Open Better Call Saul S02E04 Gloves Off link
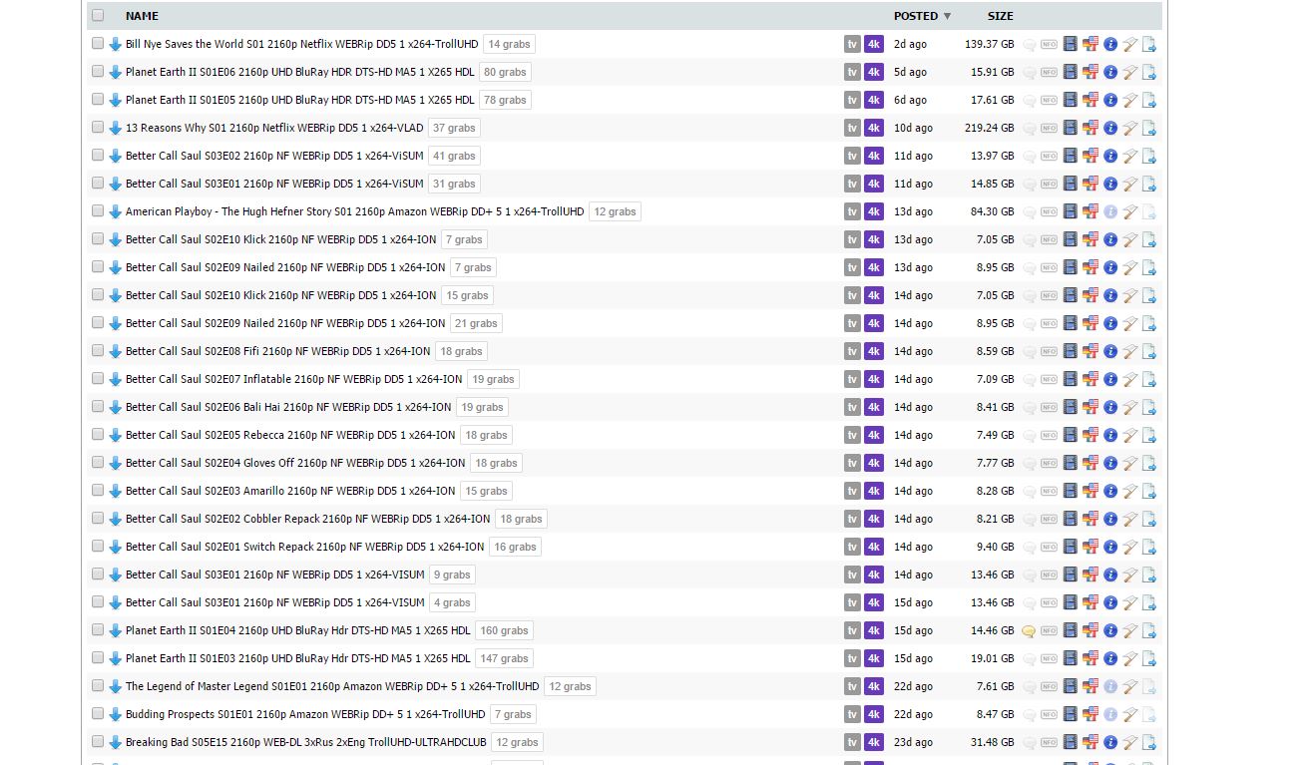The height and width of the screenshot is (765, 1310). point(295,463)
